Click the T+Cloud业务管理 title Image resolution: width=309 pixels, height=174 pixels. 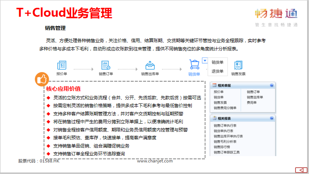[64, 13]
